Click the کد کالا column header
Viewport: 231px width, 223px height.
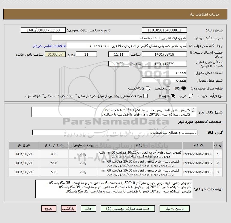198,145
